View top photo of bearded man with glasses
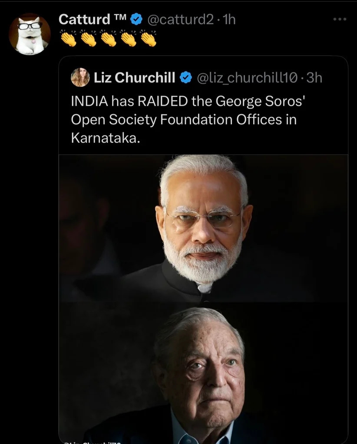 [x=203, y=228]
